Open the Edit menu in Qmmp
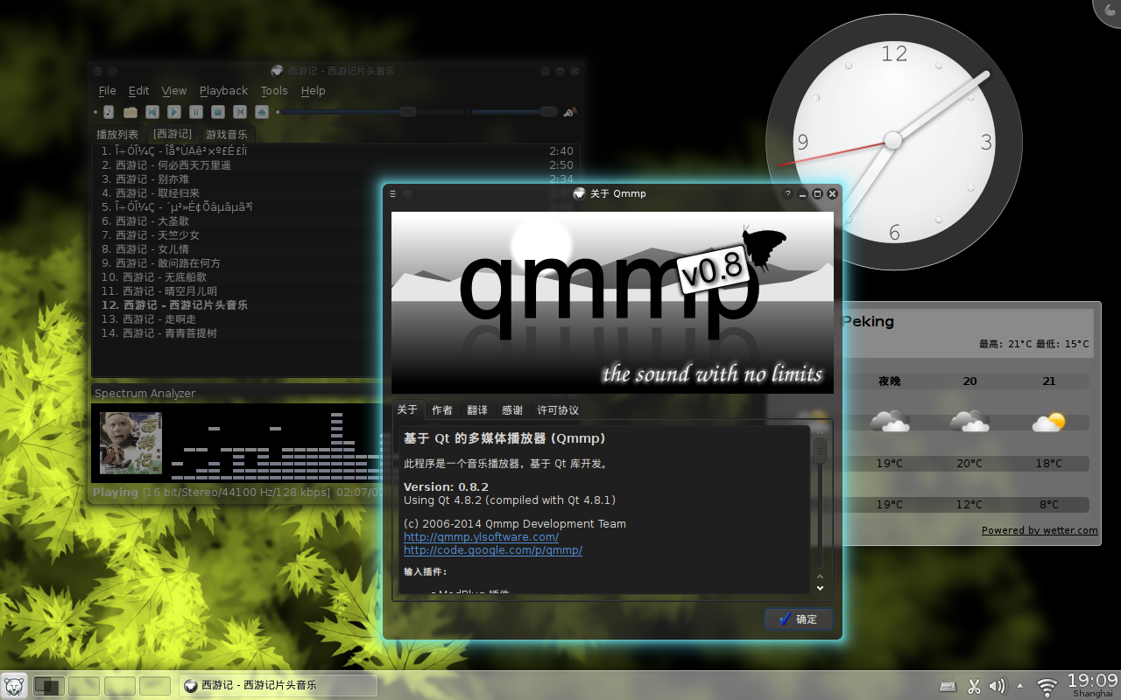 click(138, 91)
